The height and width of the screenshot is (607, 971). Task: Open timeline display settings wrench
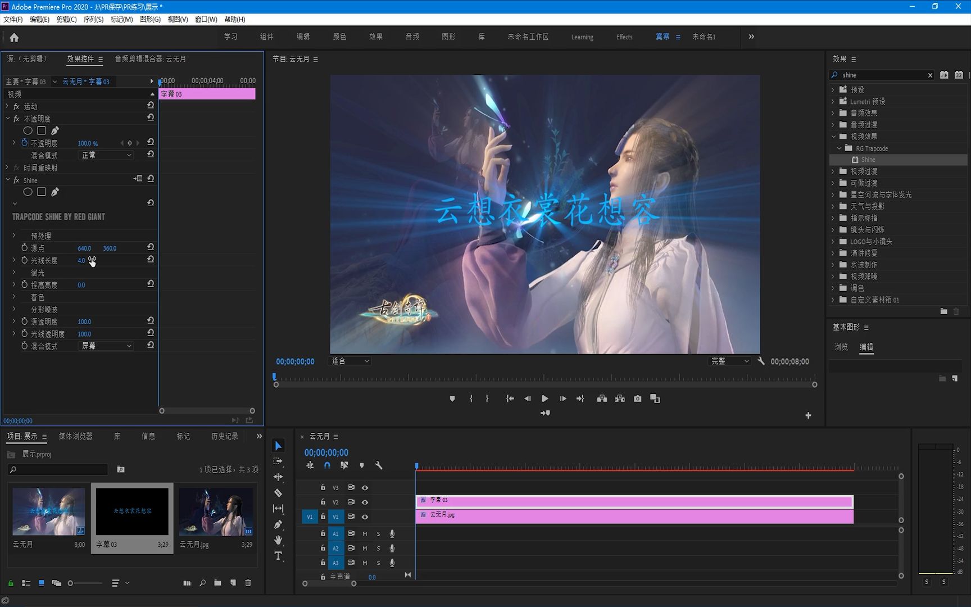379,465
